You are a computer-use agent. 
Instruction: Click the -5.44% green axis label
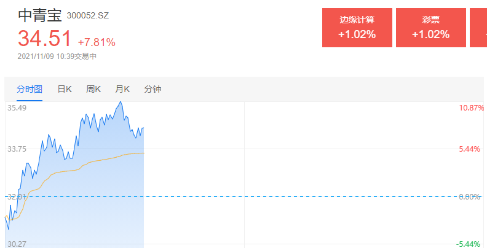(x=469, y=244)
